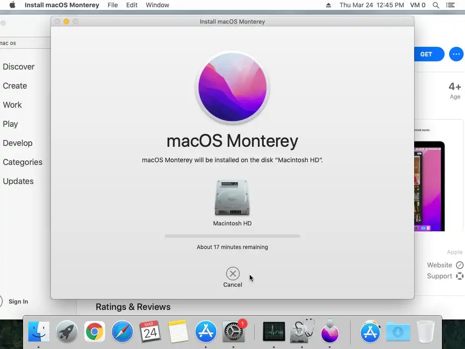
Task: Open the Website link in App Store
Action: (440, 265)
